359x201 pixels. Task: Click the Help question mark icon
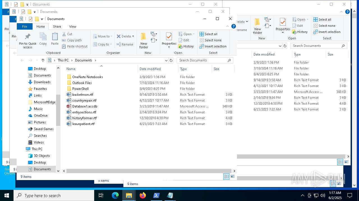tap(234, 26)
